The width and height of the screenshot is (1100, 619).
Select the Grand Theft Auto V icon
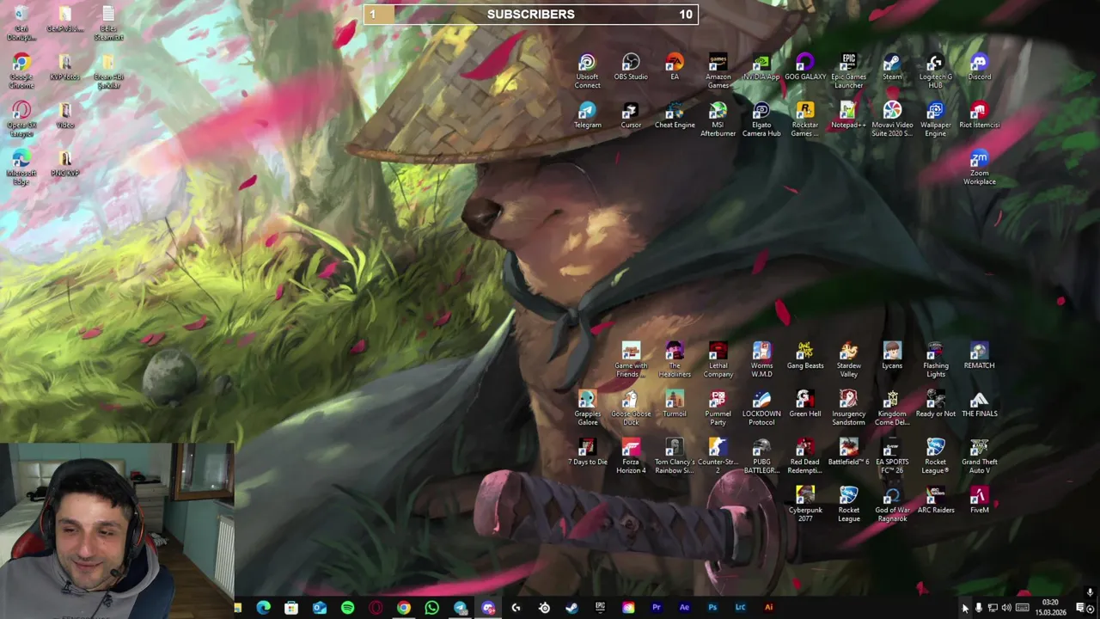click(979, 456)
